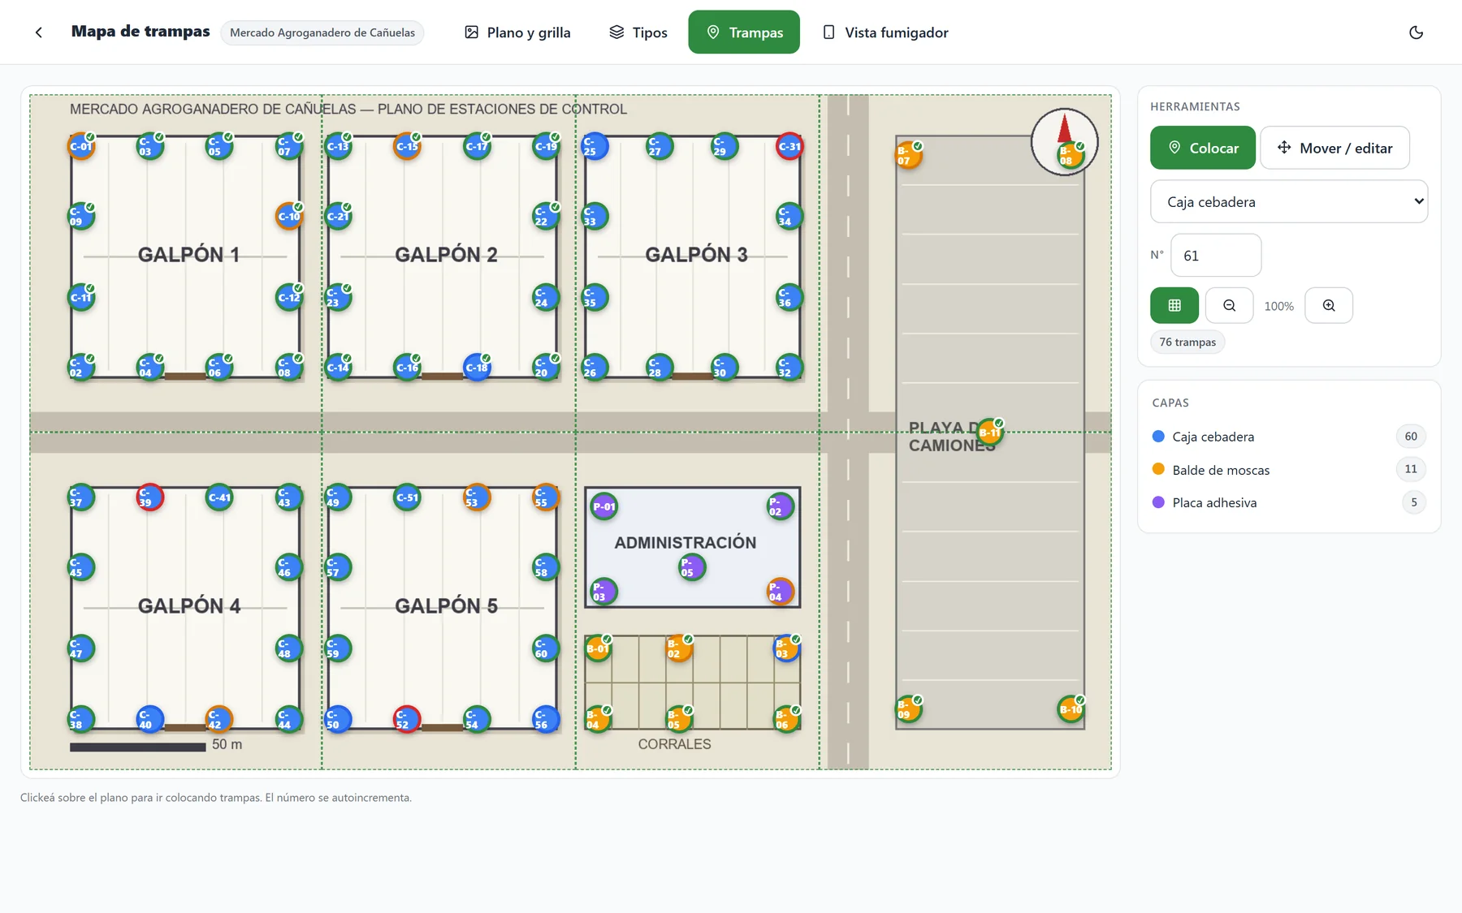The width and height of the screenshot is (1462, 913).
Task: Select the Placa adhesiva layer row
Action: point(1288,502)
